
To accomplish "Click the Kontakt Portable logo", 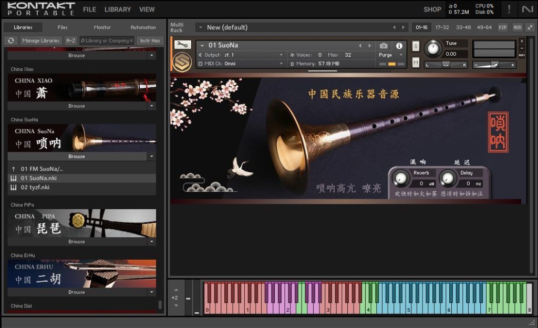I will click(x=41, y=9).
